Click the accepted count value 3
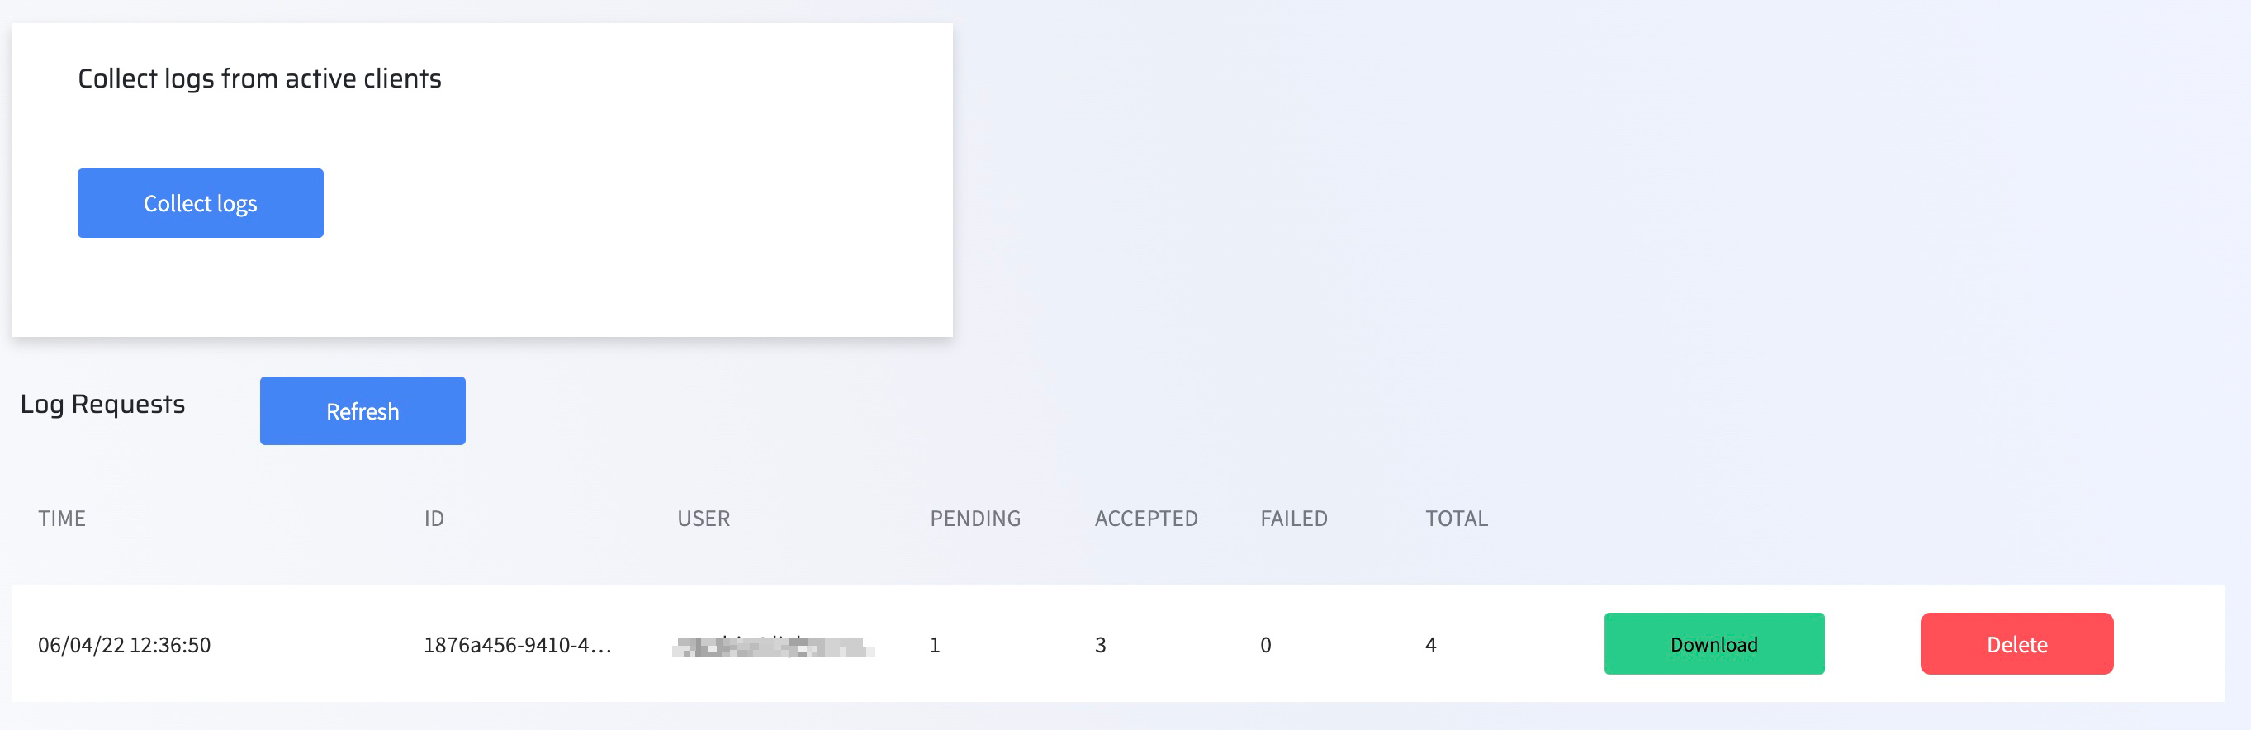 tap(1100, 645)
